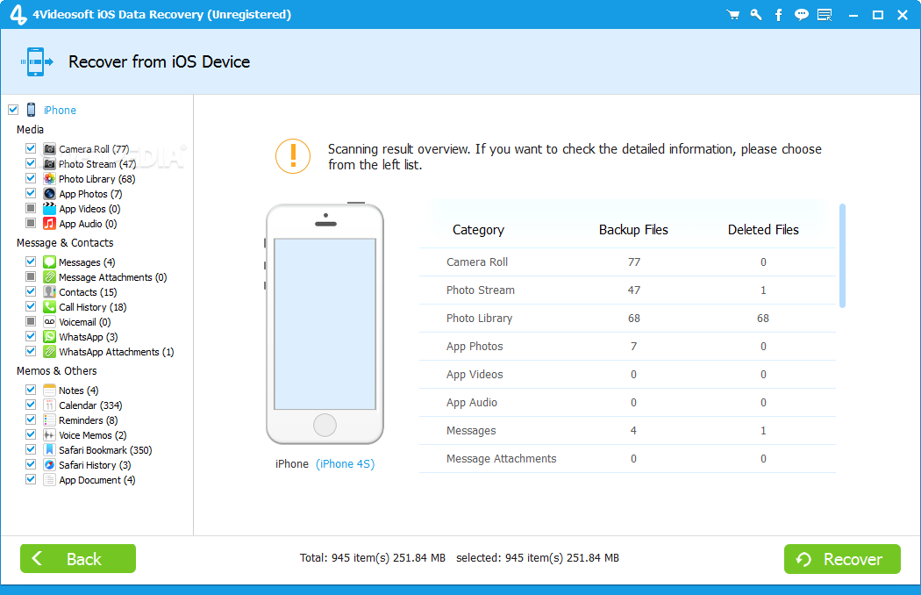Click the Notes notepad icon
The width and height of the screenshot is (921, 595).
[49, 390]
